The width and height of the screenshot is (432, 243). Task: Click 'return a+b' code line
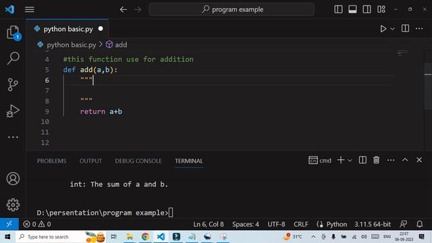pyautogui.click(x=101, y=111)
